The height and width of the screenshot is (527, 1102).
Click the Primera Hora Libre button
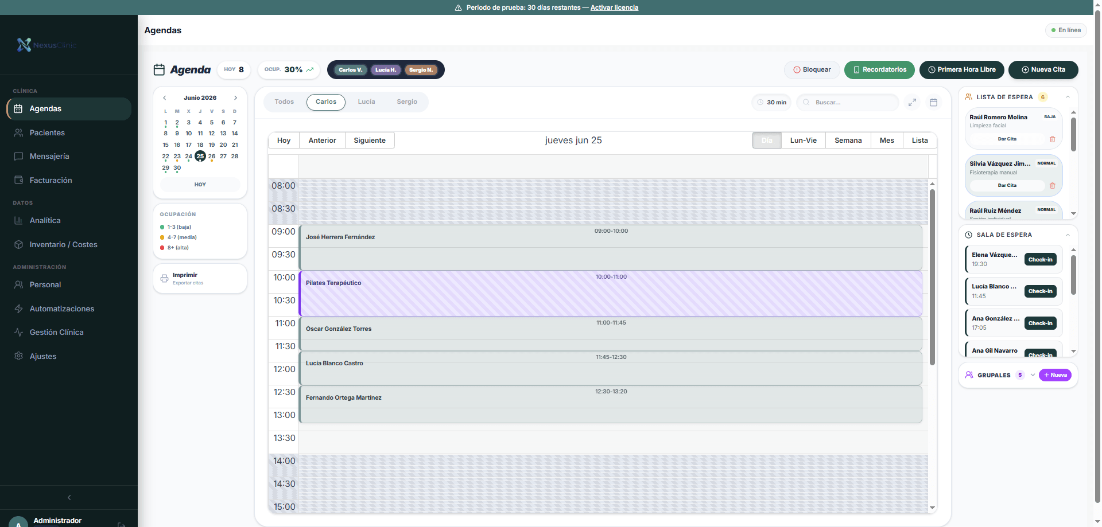(x=961, y=70)
